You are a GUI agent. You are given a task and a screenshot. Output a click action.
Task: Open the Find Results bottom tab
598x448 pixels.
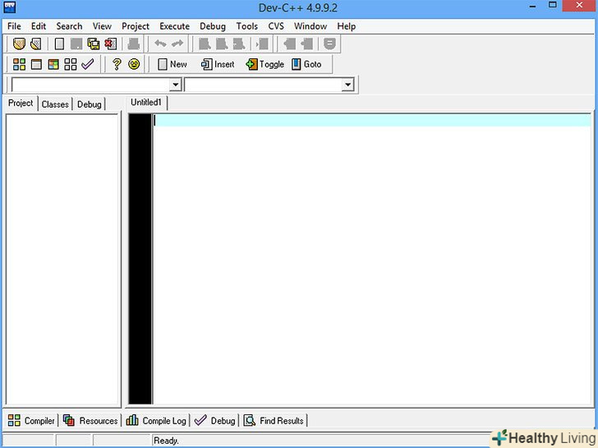(x=274, y=421)
